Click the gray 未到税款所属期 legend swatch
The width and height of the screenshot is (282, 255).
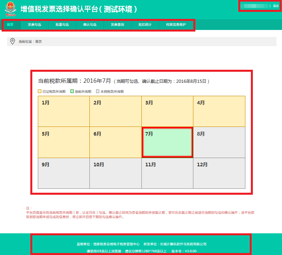pyautogui.click(x=98, y=91)
